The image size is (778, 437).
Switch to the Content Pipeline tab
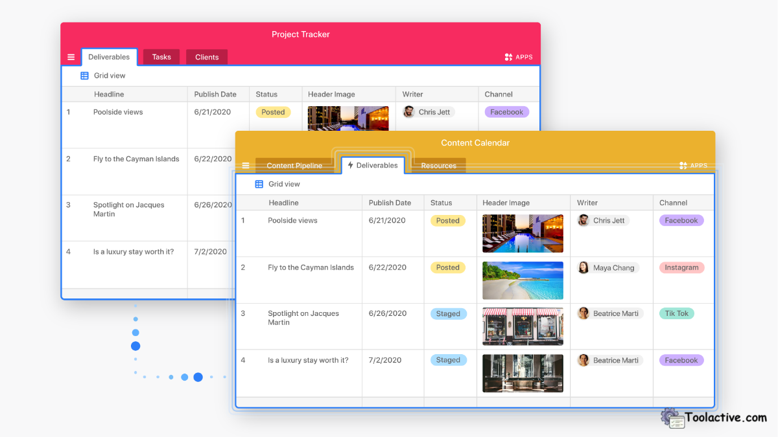tap(295, 165)
